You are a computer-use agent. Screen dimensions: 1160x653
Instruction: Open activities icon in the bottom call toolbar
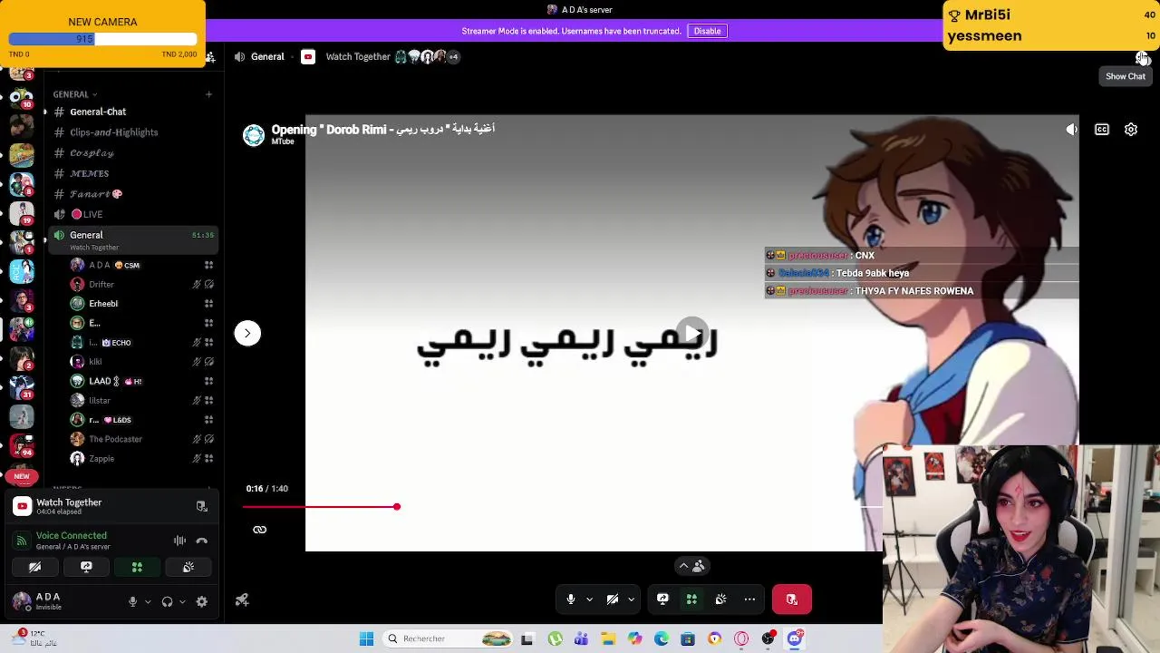tap(691, 599)
